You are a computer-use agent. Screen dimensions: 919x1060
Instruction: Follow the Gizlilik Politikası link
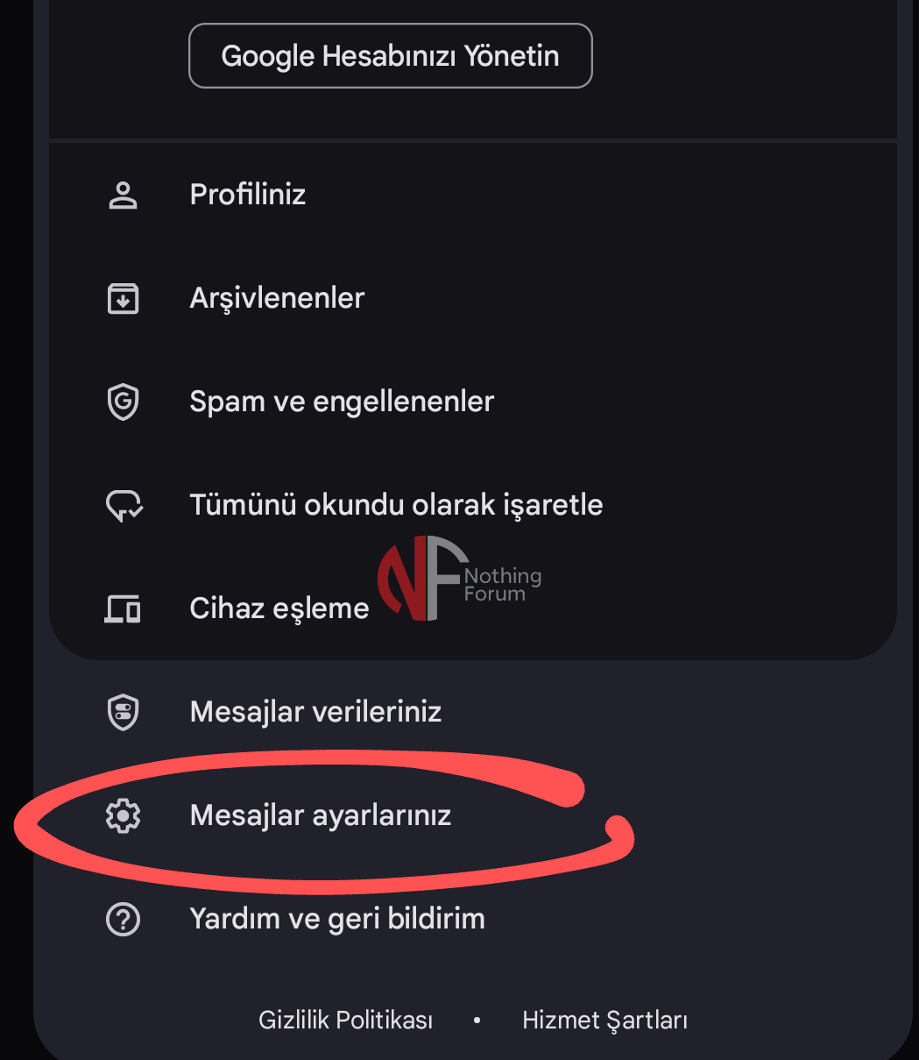tap(346, 1021)
